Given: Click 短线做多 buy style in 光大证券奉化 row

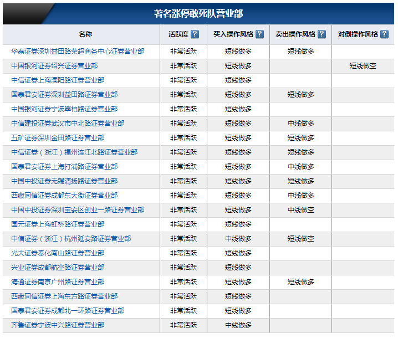Looking at the screenshot, I should (x=238, y=253).
